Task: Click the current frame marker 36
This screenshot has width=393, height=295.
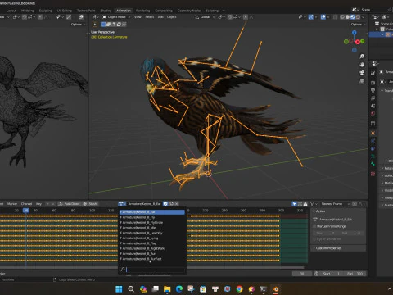Action: click(x=26, y=211)
